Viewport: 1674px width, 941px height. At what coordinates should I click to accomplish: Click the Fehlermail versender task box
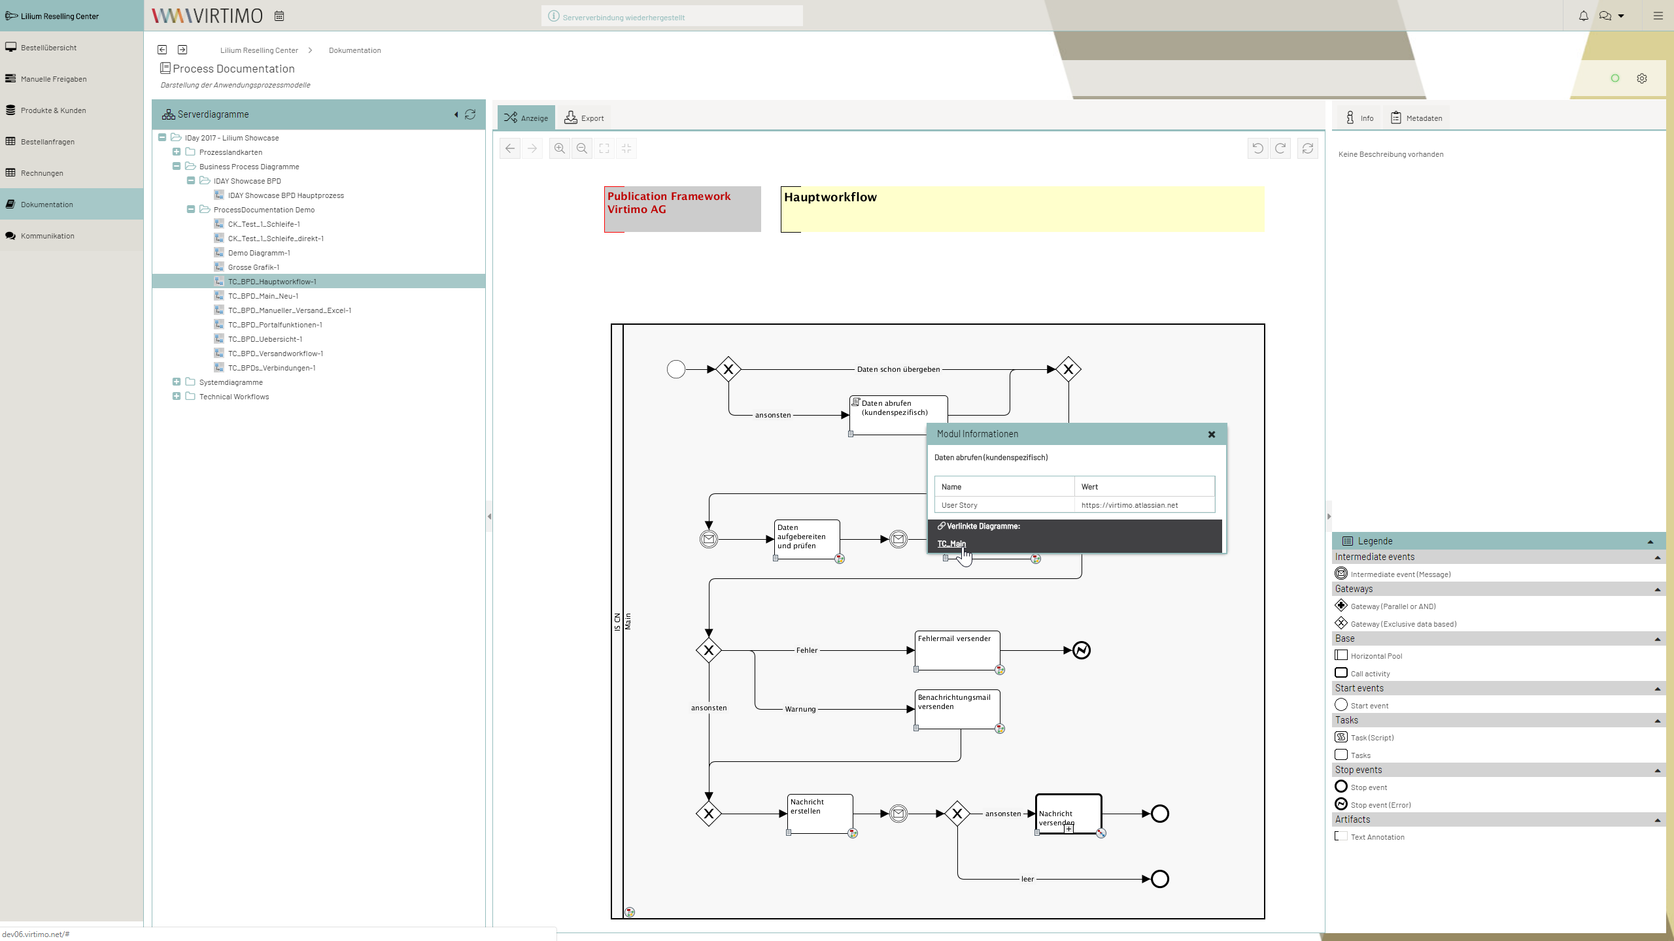point(957,650)
